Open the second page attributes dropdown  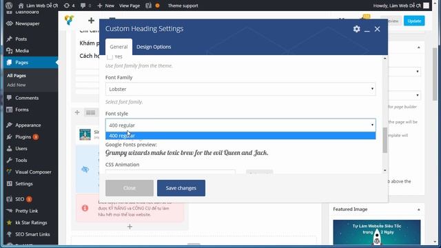(x=404, y=95)
